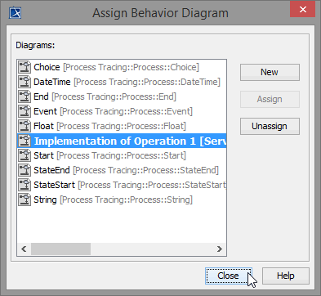Open Help for this dialog
Viewport: 321px width, 296px height.
point(286,276)
